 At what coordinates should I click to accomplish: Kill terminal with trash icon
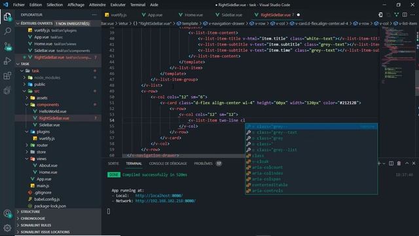point(399,163)
